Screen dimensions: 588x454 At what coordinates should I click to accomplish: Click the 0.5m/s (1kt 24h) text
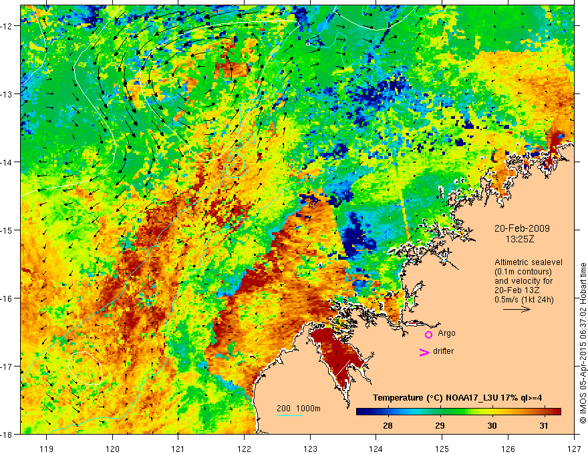(x=525, y=300)
